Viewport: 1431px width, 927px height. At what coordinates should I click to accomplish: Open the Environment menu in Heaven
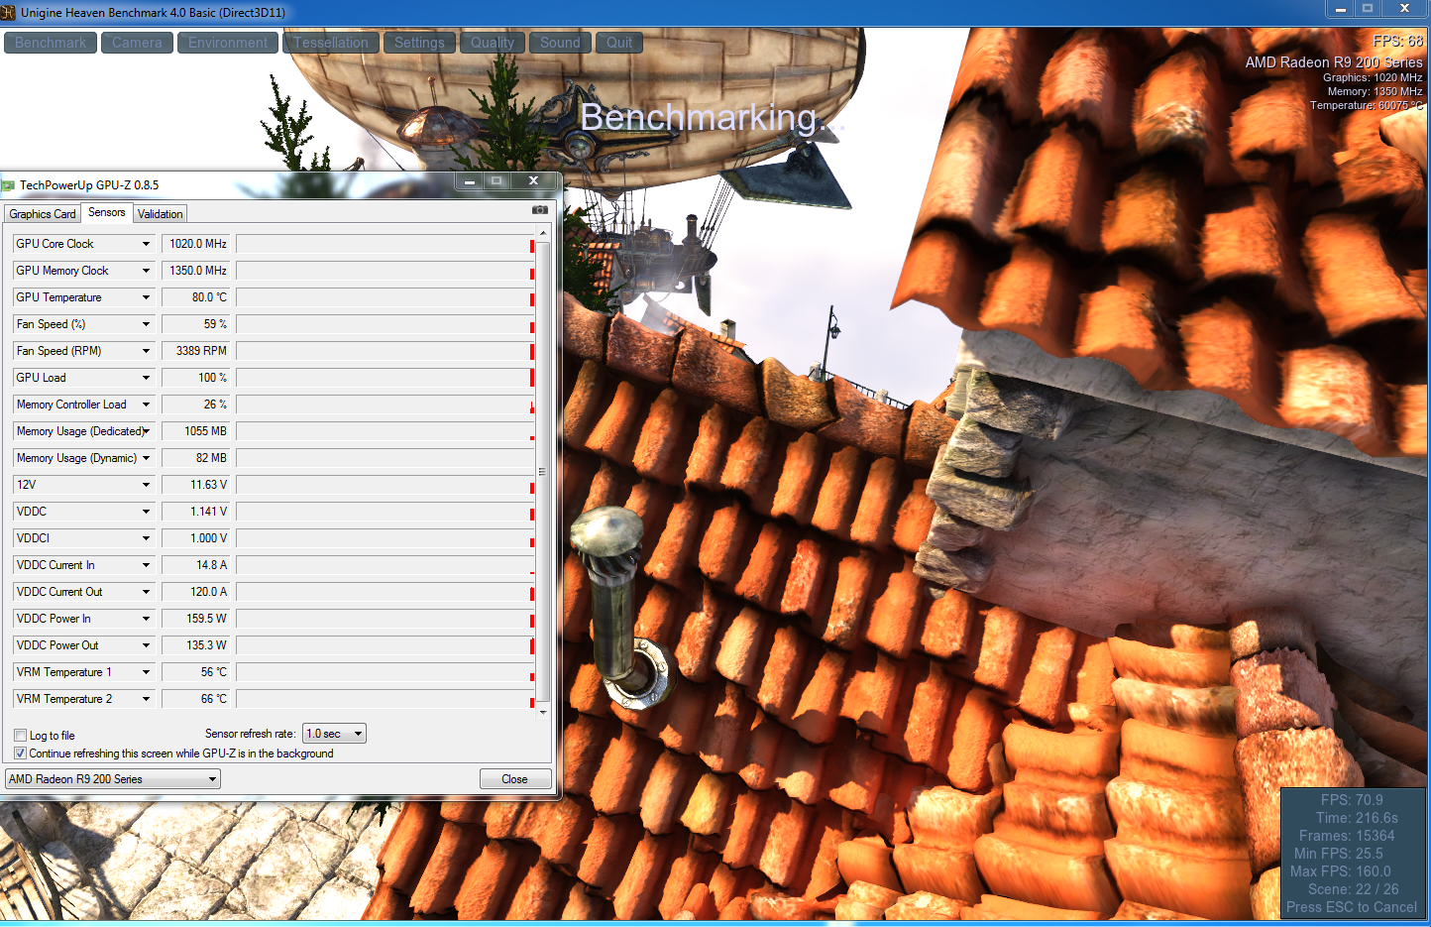point(228,43)
